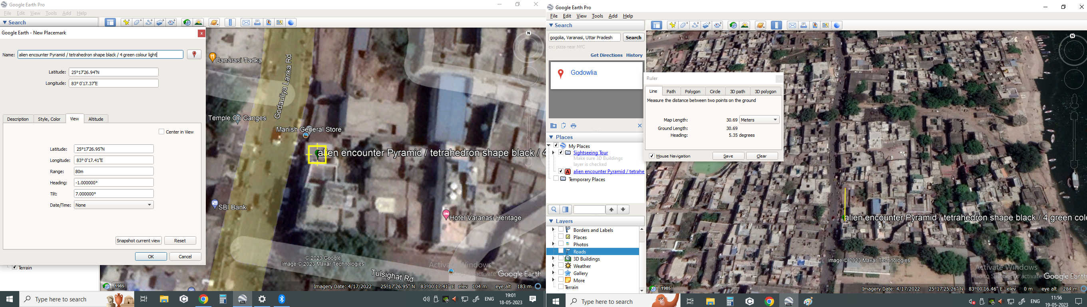Click Email icon in right window toolbar
This screenshot has width=1087, height=307.
tap(792, 25)
